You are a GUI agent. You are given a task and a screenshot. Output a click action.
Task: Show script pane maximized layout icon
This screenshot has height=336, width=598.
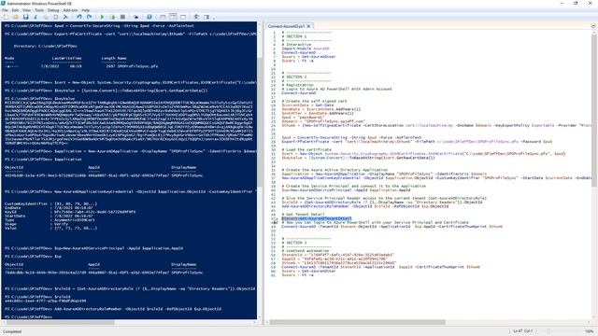(183, 17)
